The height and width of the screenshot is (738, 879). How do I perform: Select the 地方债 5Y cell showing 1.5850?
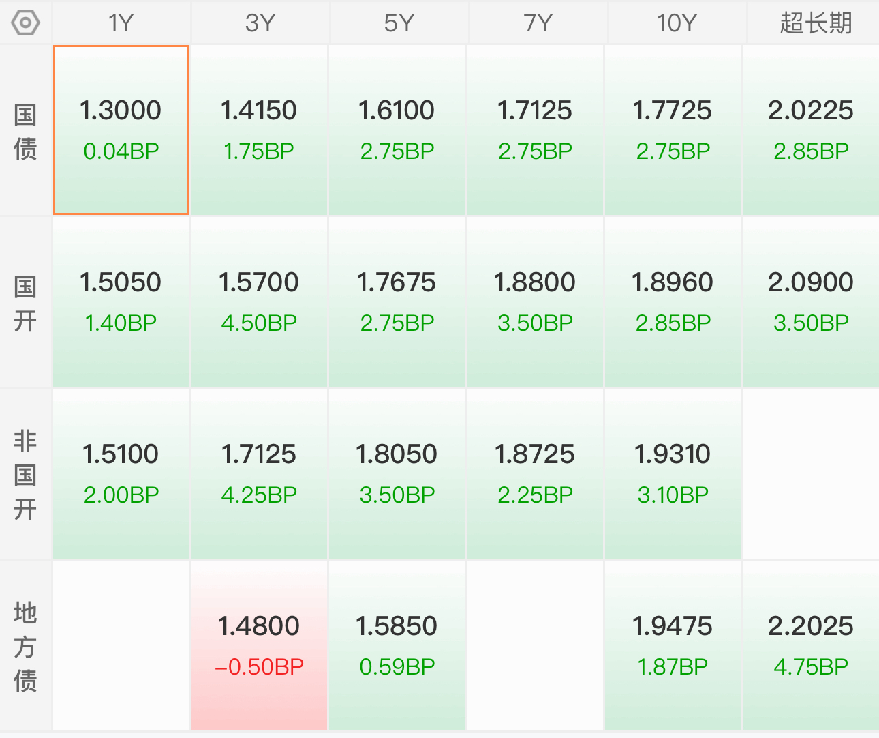[x=397, y=646]
